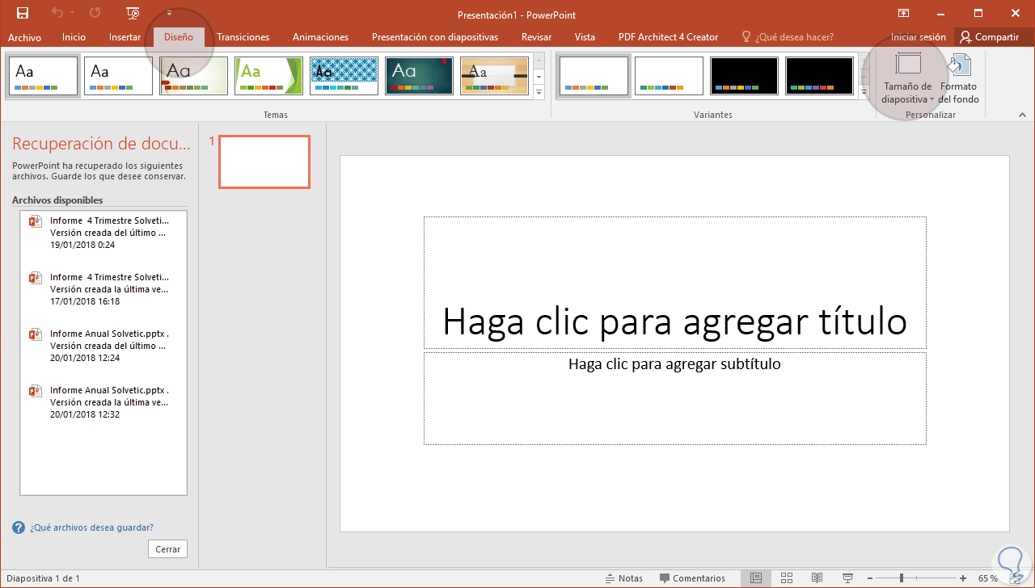Switch to Slide Sorter view in status bar
Viewport: 1035px width, 588px height.
click(x=787, y=578)
